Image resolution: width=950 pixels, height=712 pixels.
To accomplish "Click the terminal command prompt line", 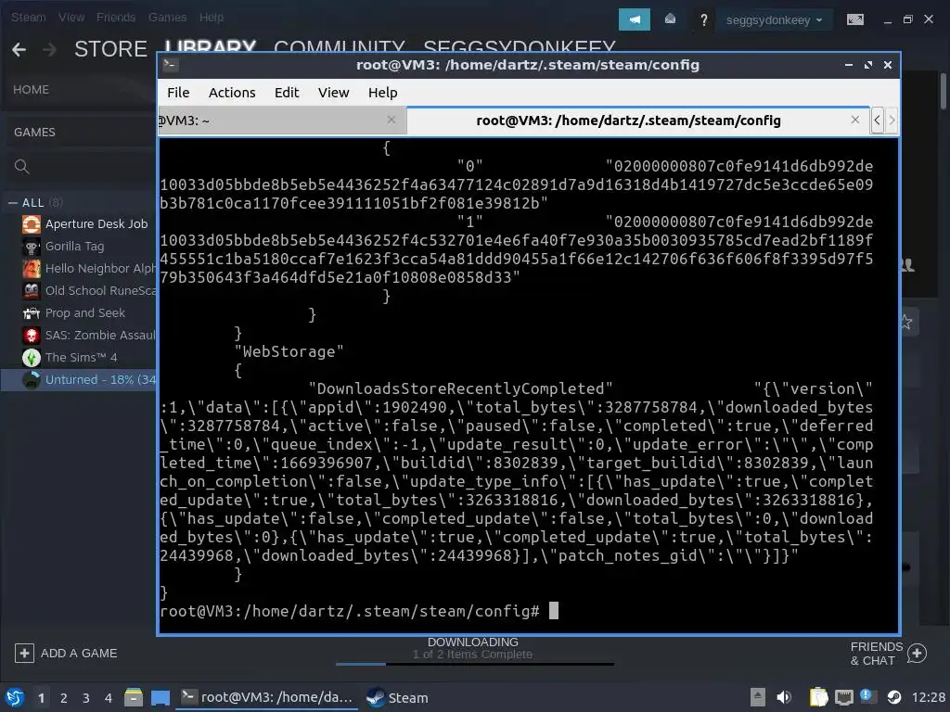I will (x=359, y=611).
